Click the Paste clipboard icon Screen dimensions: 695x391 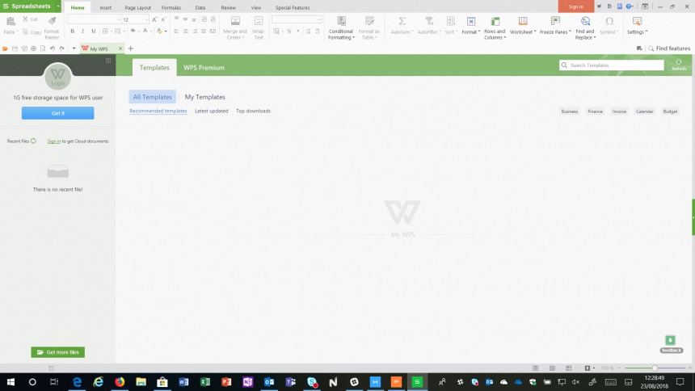point(11,21)
